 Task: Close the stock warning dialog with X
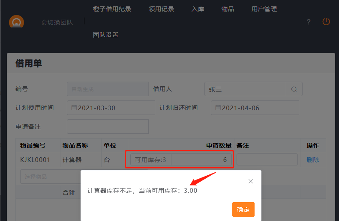click(251, 181)
